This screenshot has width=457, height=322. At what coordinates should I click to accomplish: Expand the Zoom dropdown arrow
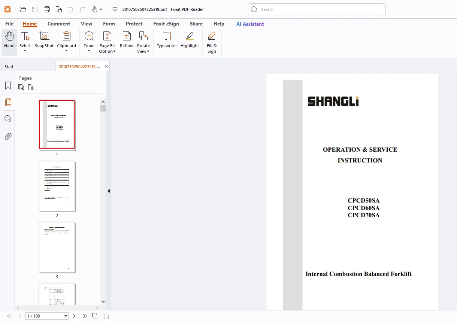click(x=89, y=51)
